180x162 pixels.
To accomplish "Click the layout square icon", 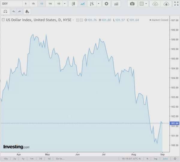I will 142,4.
